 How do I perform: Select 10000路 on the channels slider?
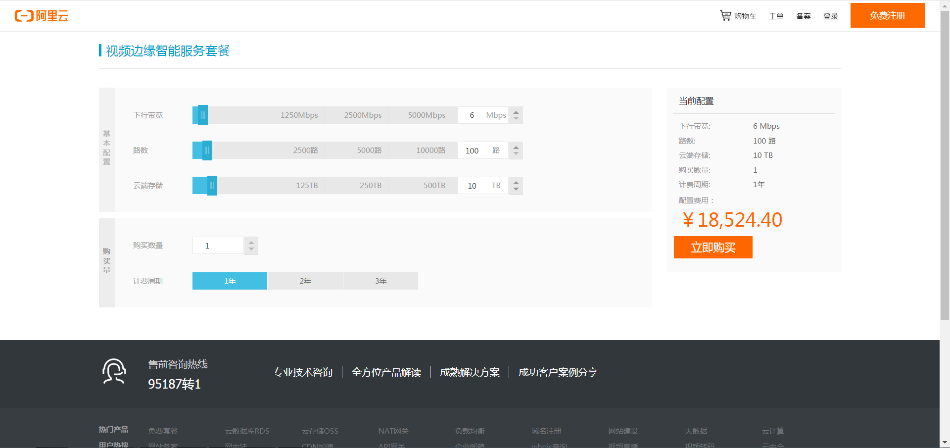430,150
